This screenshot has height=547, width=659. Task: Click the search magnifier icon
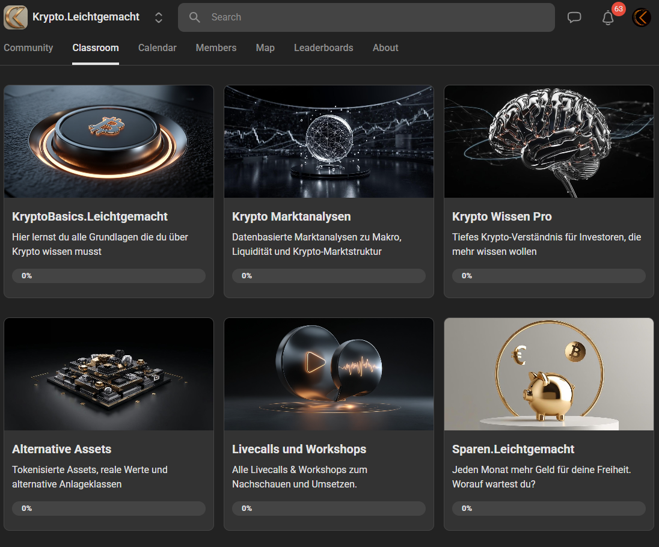[195, 17]
